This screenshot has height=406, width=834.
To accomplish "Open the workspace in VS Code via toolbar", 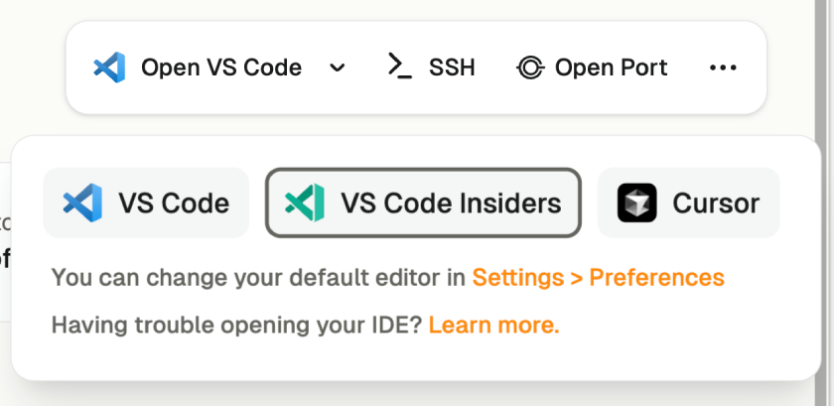I will (x=198, y=68).
